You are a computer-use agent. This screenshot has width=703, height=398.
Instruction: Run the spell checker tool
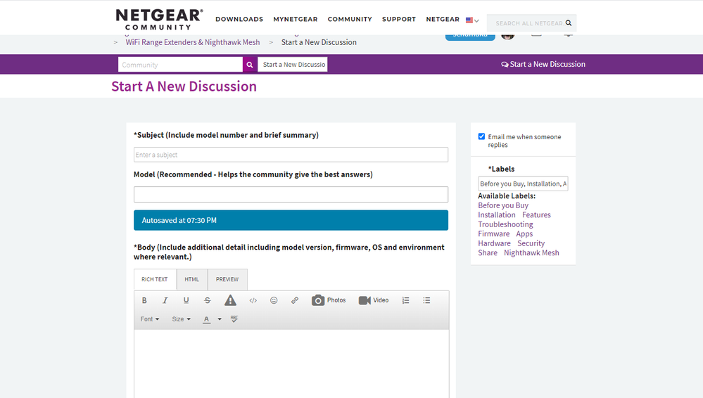(234, 319)
